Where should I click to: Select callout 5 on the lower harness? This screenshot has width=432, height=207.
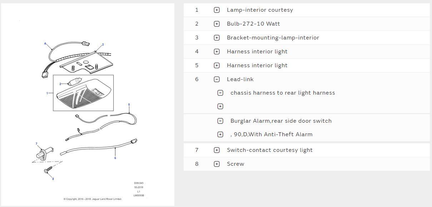(x=129, y=105)
